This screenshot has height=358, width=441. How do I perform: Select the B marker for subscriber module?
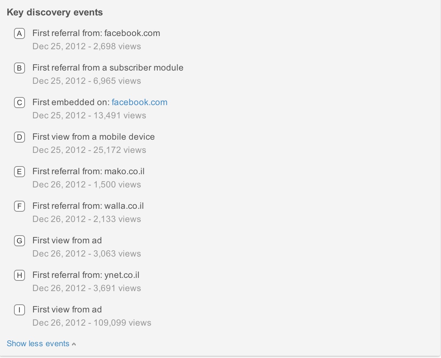[x=19, y=68]
